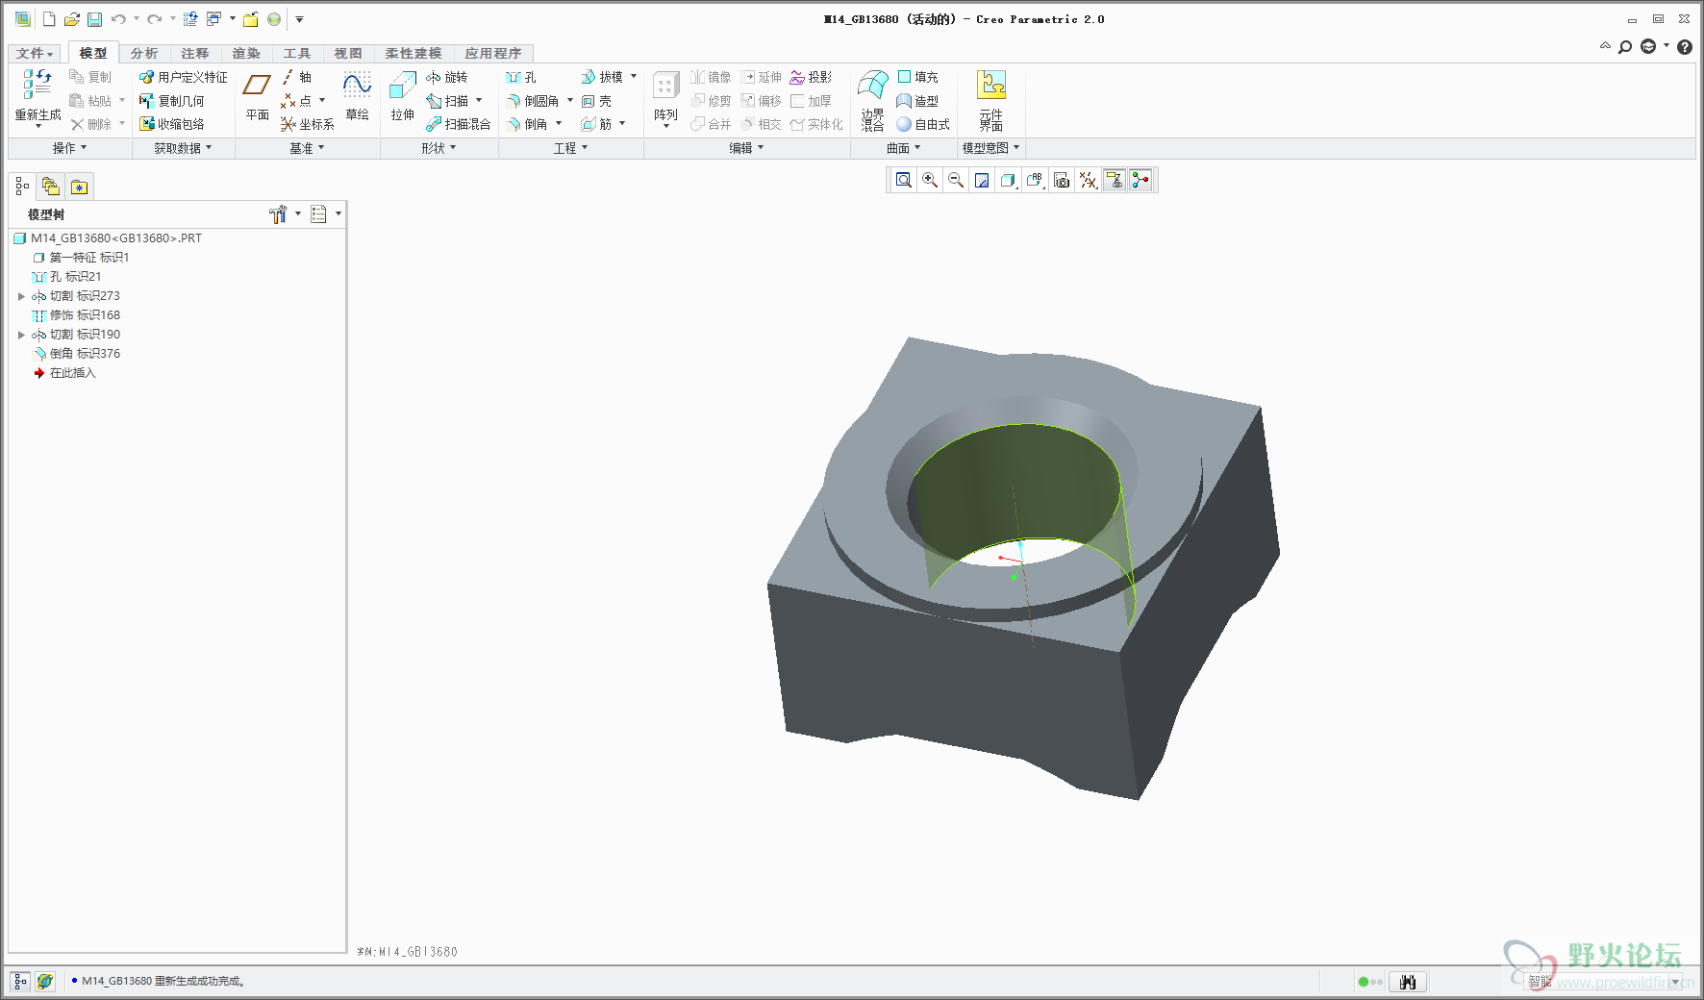
Task: Click the Zoom In icon
Action: (930, 180)
